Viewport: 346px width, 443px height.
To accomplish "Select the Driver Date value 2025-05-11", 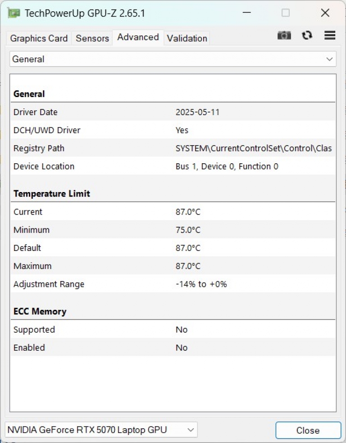I will tap(197, 112).
